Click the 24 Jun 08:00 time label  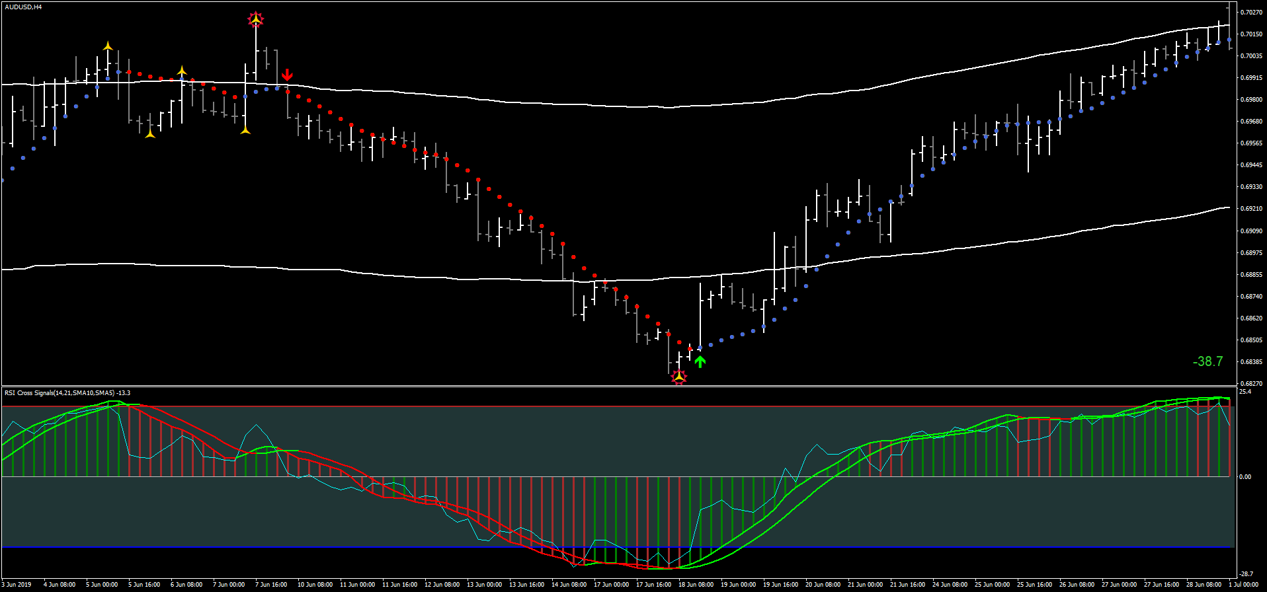point(950,585)
